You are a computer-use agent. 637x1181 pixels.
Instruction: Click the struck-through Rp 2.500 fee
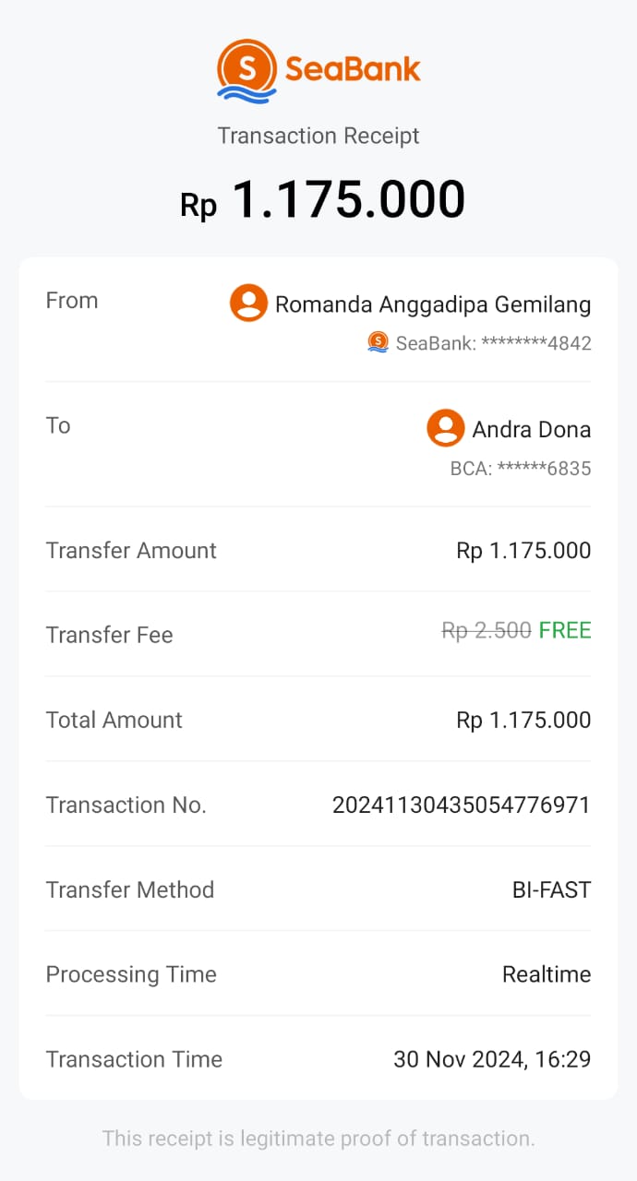tap(487, 630)
